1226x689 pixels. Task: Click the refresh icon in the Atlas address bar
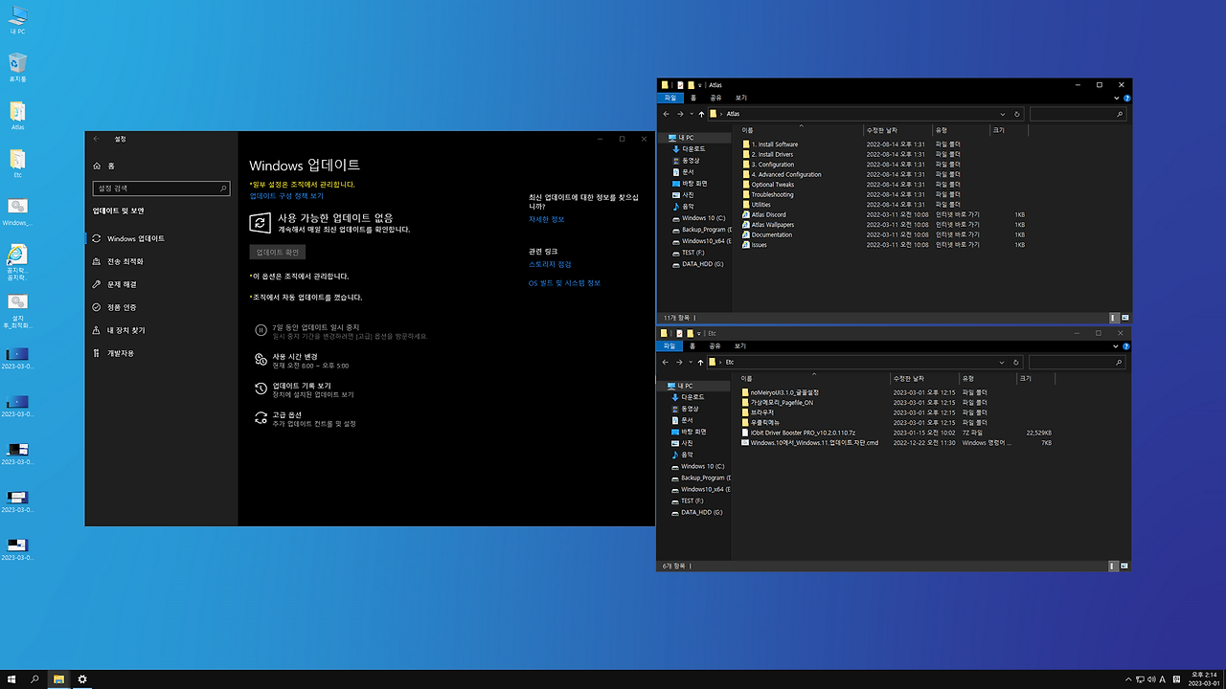coord(1015,113)
